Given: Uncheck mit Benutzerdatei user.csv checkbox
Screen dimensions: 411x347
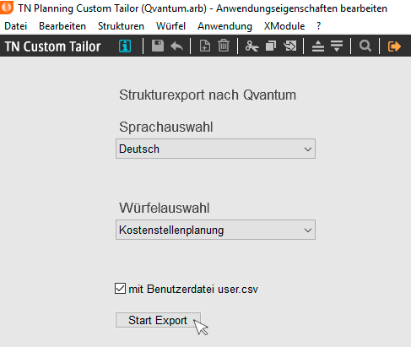Looking at the screenshot, I should [x=120, y=289].
